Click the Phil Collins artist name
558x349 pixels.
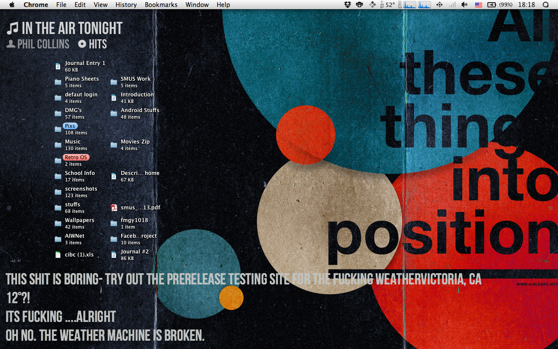(x=43, y=44)
